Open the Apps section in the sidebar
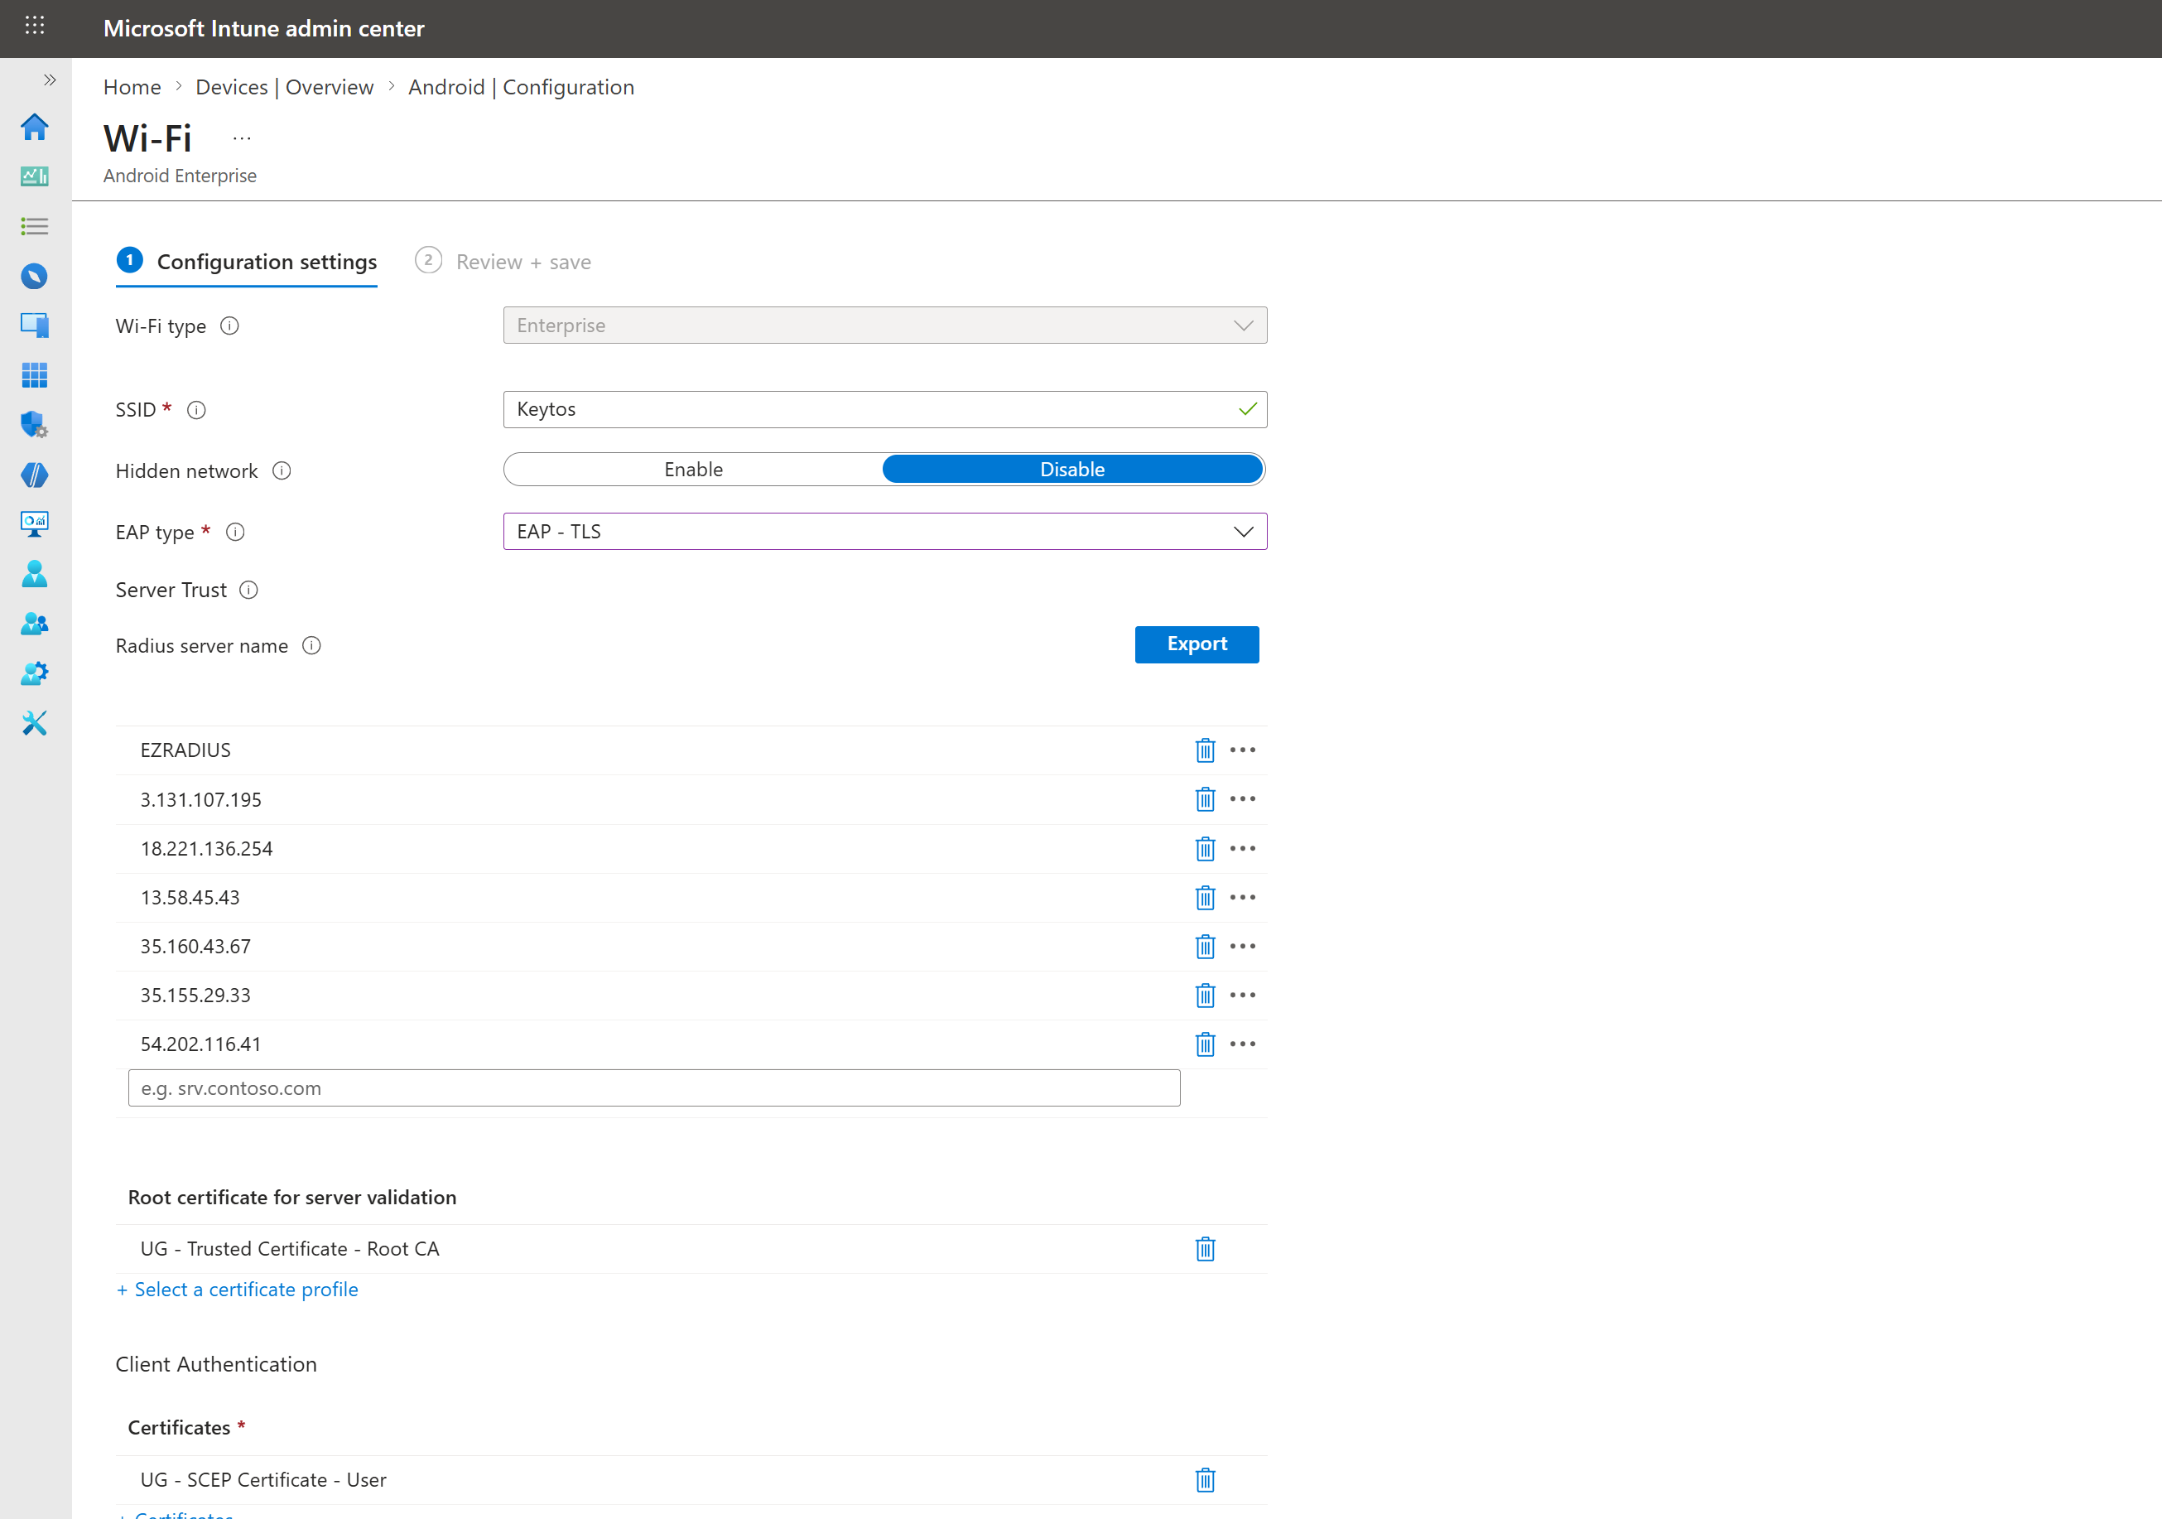The width and height of the screenshot is (2162, 1519). point(35,375)
